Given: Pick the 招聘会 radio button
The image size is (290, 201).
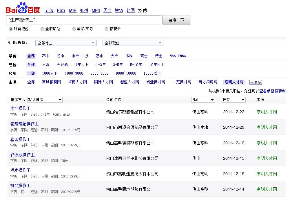Looking at the screenshot, I should pyautogui.click(x=107, y=29).
